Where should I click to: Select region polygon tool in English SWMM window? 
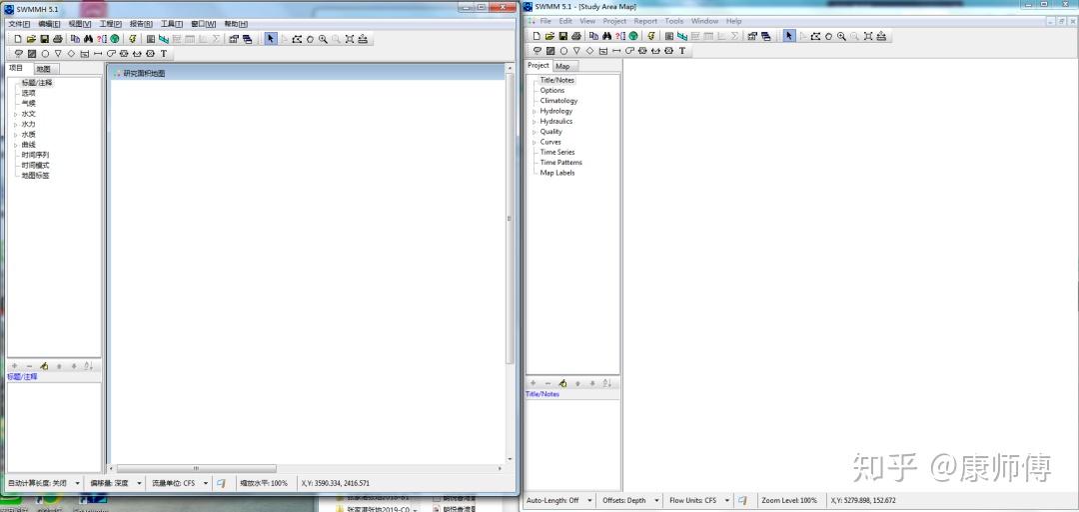815,36
